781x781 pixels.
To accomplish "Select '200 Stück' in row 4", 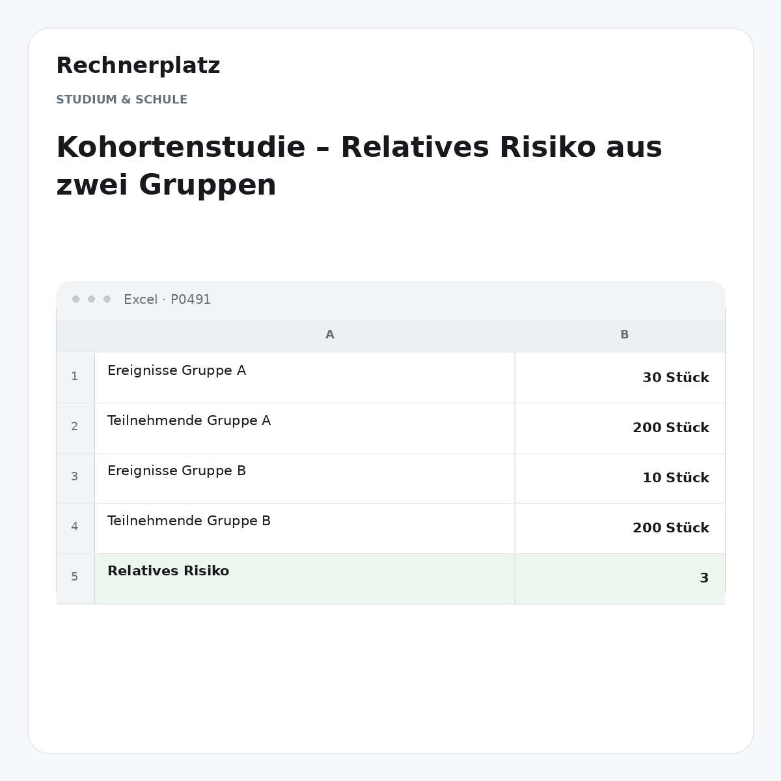I will (620, 528).
